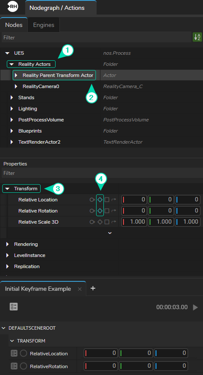Select the TextRenderActor2 row label
Viewport: 203px width, 375px height.
[x=39, y=142]
